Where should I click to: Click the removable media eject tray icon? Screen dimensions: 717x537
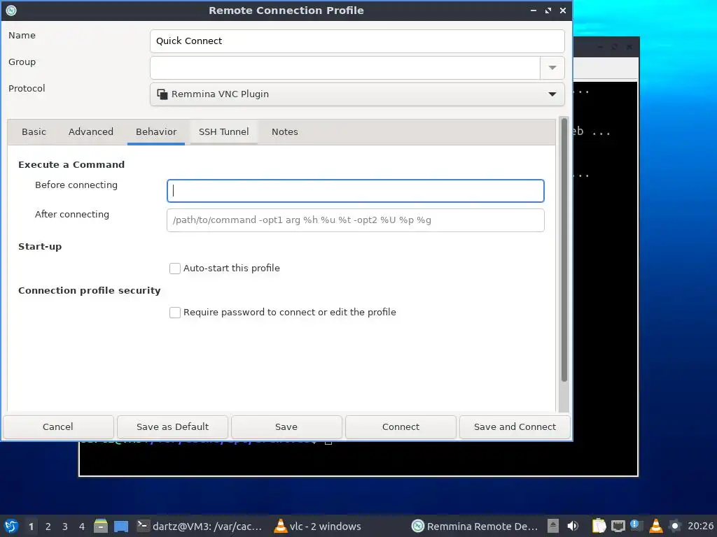click(553, 526)
